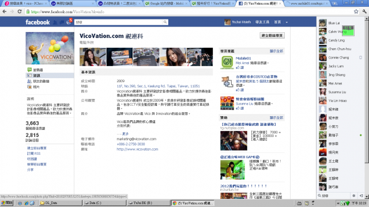
Task: Collapse the chat sidebar arrow icon
Action: click(x=361, y=195)
